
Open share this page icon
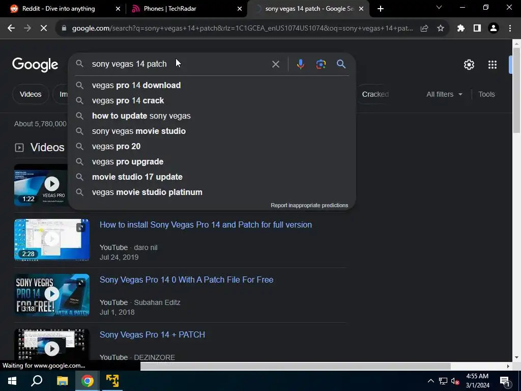[424, 29]
